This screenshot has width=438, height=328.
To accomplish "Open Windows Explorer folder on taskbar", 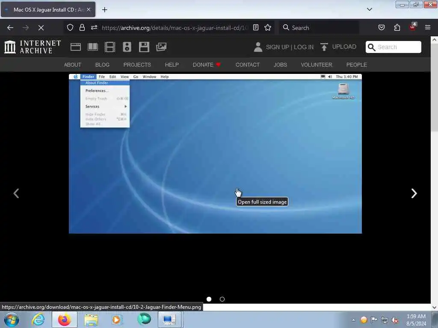I will 92,319.
